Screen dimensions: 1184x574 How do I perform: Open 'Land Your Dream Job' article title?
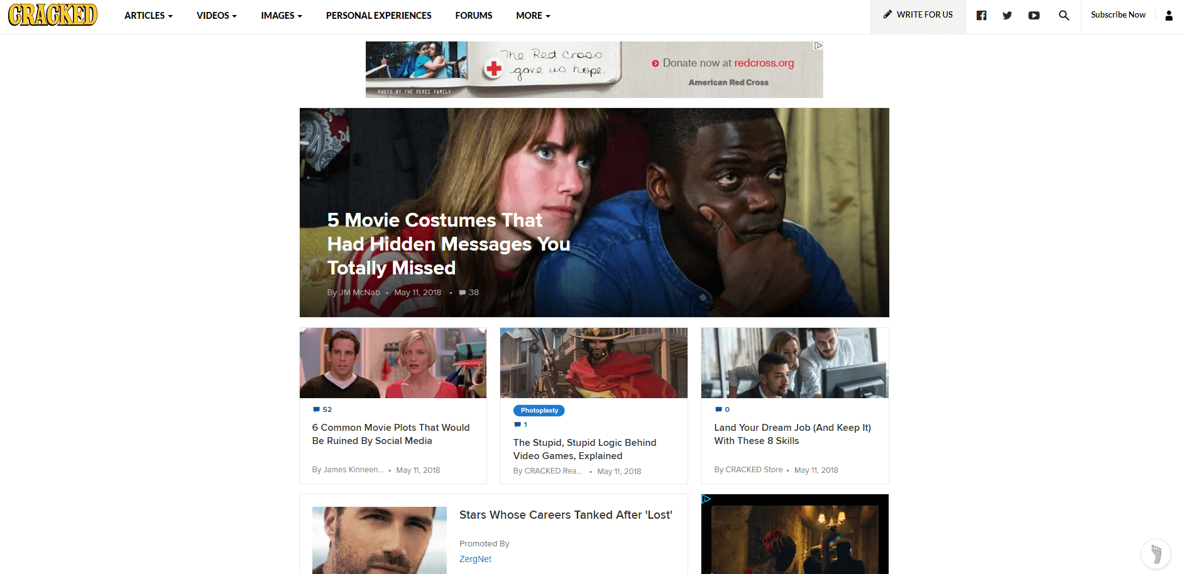tap(792, 434)
